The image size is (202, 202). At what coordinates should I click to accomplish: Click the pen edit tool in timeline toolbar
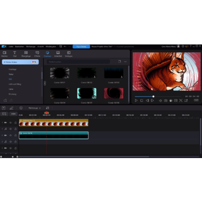(12, 108)
